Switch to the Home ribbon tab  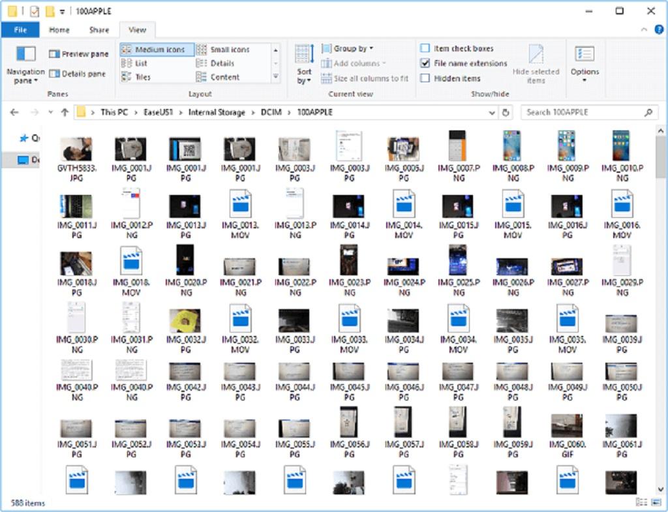59,29
